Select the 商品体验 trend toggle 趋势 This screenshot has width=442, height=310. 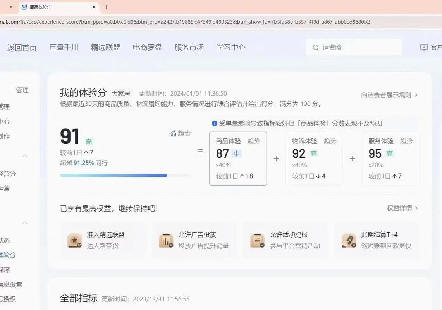click(x=254, y=141)
